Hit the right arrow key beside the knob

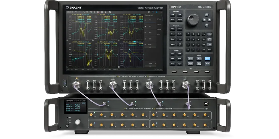pyautogui.click(x=210, y=20)
